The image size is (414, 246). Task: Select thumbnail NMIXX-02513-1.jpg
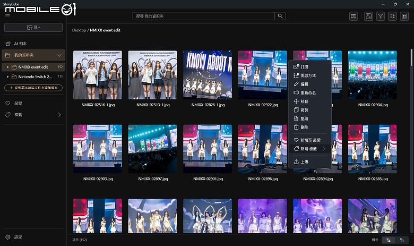[153, 75]
